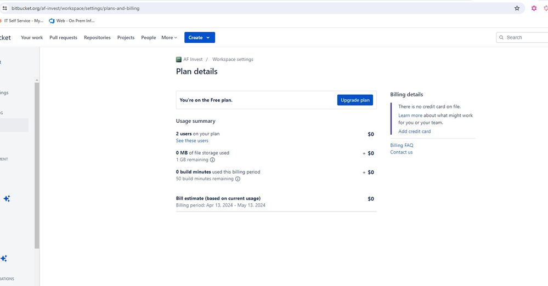Screen dimensions: 548x286
Task: Click "1 GB remaining" text
Action: pos(192,159)
